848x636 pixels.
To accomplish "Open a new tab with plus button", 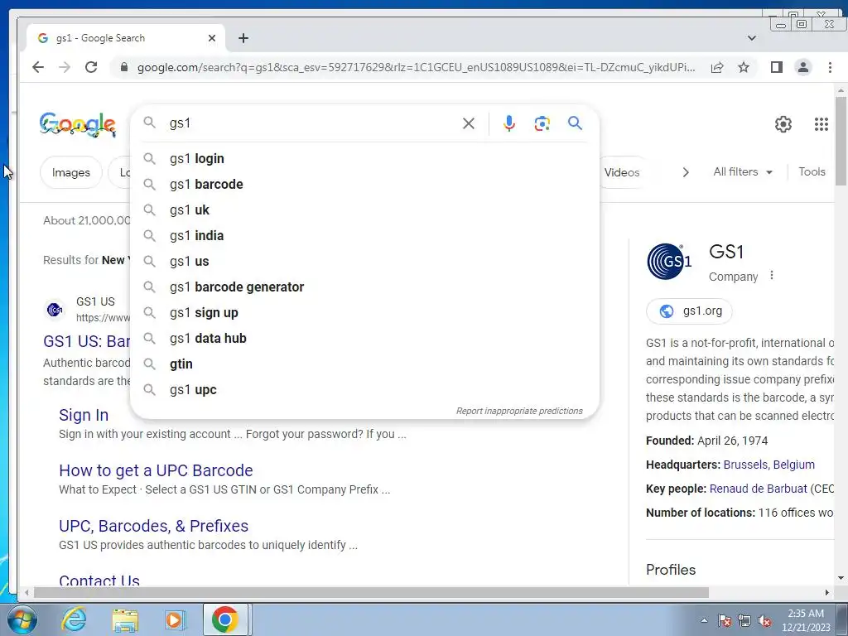I will click(x=243, y=38).
